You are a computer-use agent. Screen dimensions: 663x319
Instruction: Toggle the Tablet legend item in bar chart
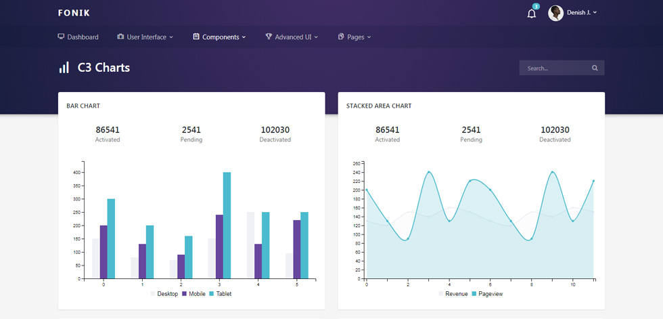click(x=221, y=294)
